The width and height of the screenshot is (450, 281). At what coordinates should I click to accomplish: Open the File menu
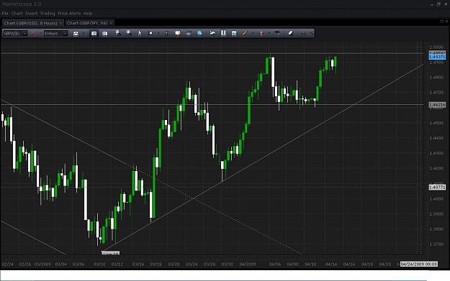click(x=5, y=14)
